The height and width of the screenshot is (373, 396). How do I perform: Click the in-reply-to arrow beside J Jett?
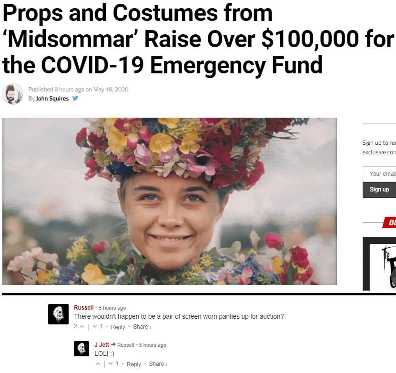coord(113,344)
